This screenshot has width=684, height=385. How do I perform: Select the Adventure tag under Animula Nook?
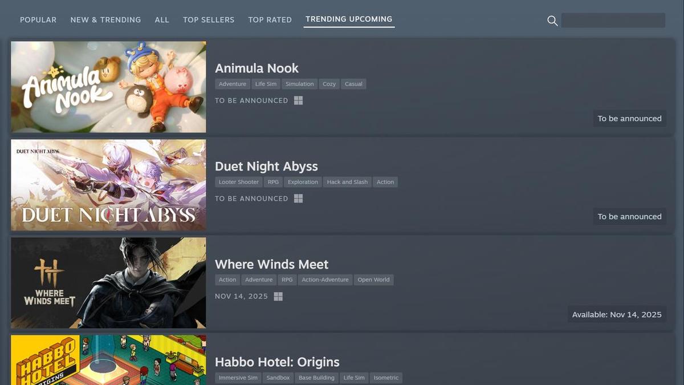point(233,84)
